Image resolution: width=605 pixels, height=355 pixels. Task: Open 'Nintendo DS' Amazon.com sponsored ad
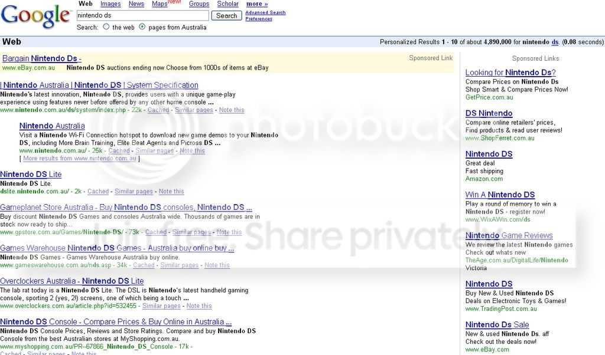tap(489, 155)
